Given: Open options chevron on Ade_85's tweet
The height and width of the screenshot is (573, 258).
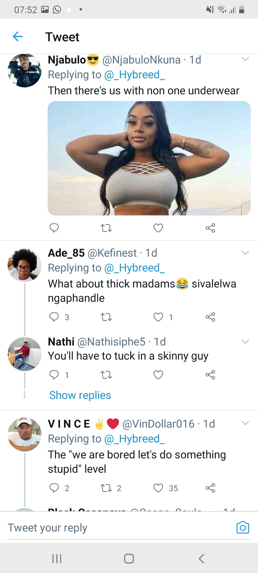Looking at the screenshot, I should coord(245,253).
